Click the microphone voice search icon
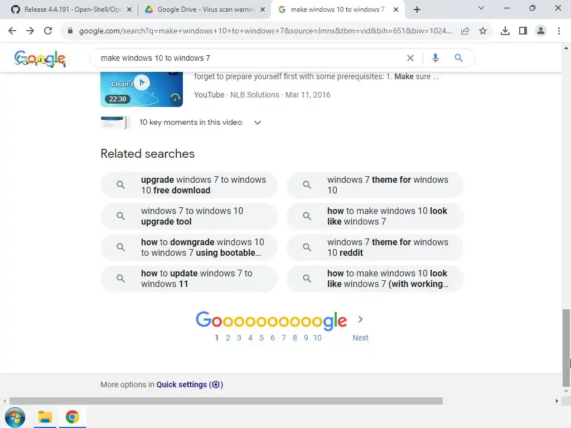This screenshot has width=571, height=428. (435, 58)
